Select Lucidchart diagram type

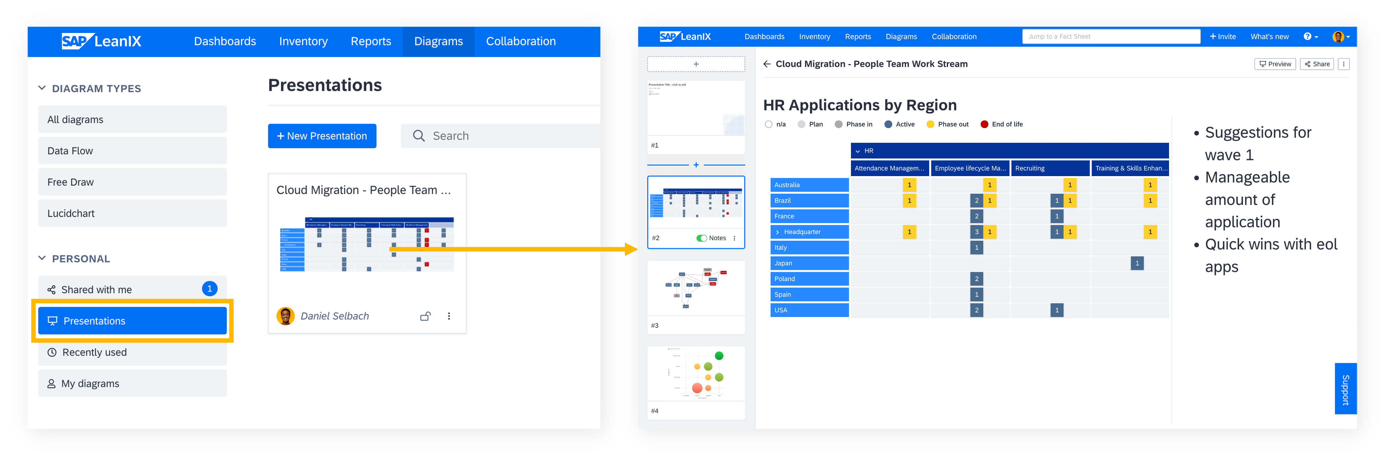(132, 213)
